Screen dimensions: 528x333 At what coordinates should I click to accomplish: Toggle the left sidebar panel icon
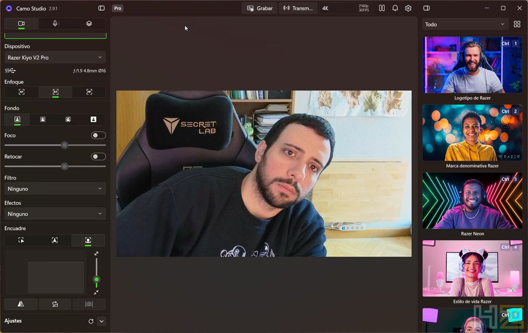pyautogui.click(x=101, y=8)
